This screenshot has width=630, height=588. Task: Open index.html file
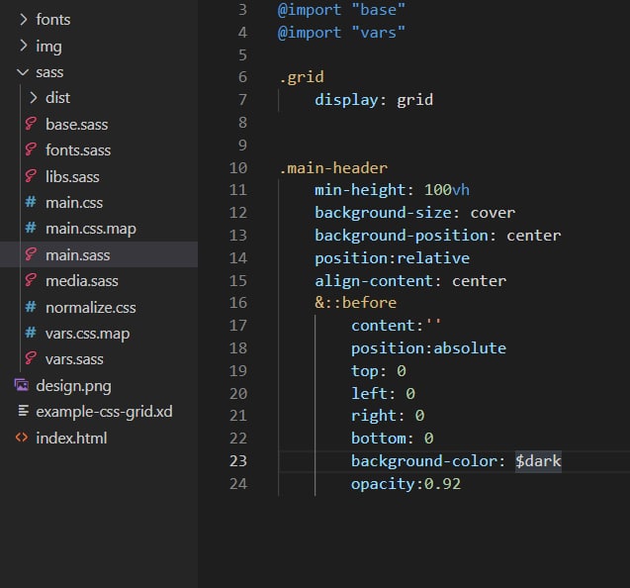pyautogui.click(x=71, y=438)
